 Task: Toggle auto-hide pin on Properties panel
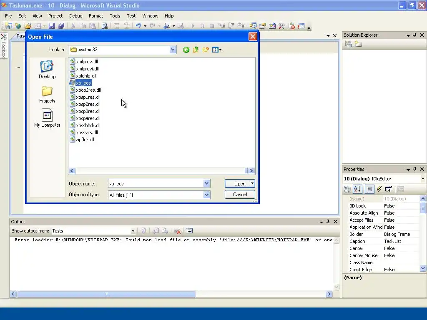(415, 169)
